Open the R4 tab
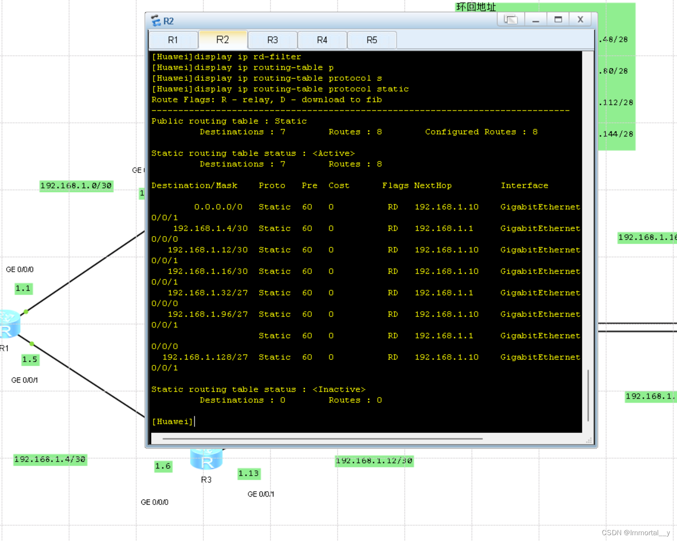 322,40
